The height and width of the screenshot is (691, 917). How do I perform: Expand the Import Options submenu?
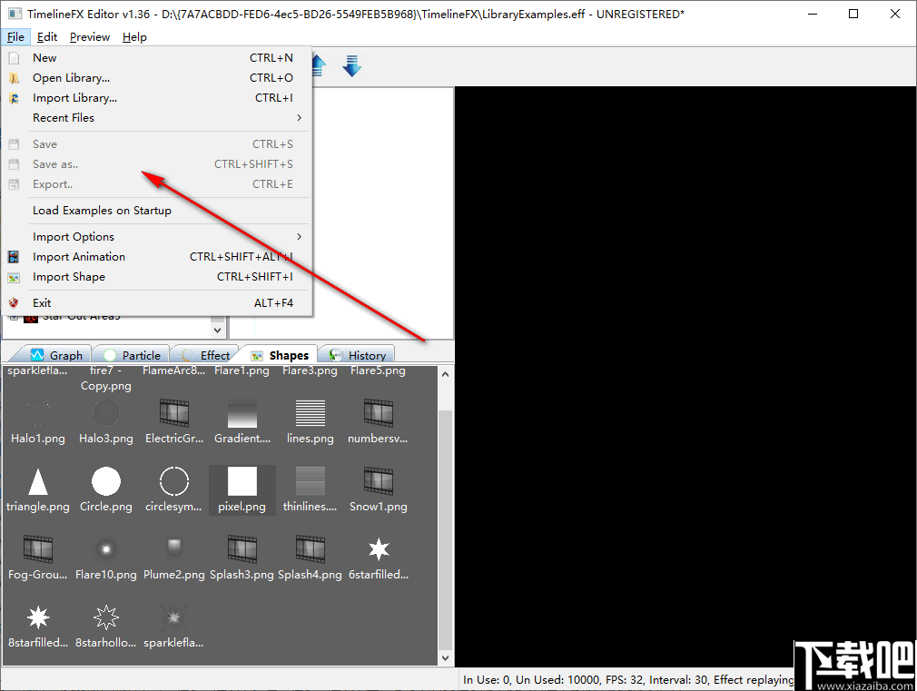tap(73, 236)
